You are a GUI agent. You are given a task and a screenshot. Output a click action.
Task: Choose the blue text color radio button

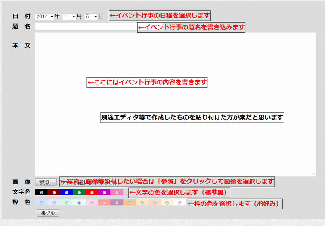coord(67,193)
